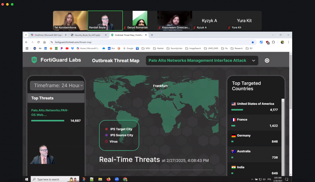Viewport: 315px width, 182px height.
Task: Select Randall Boyle's video thumbnail
Action: pyautogui.click(x=105, y=21)
